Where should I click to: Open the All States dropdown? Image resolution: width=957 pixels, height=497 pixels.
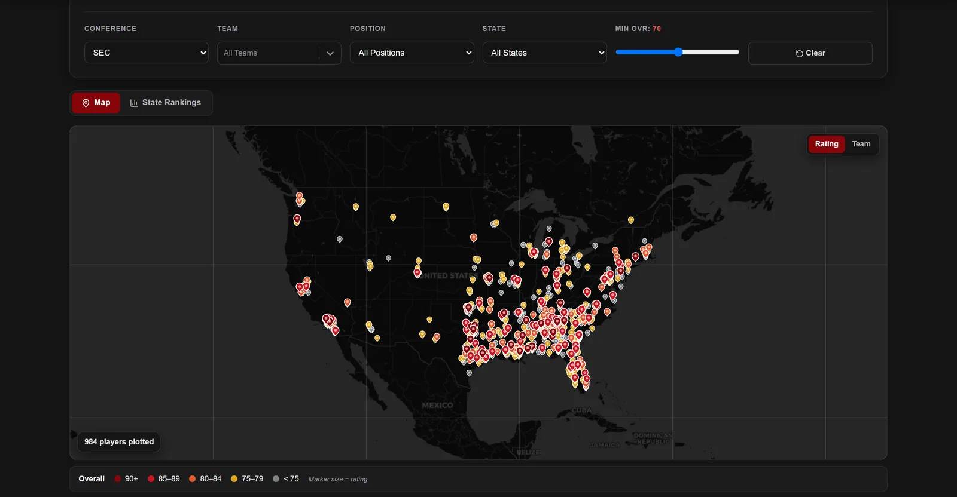[544, 53]
